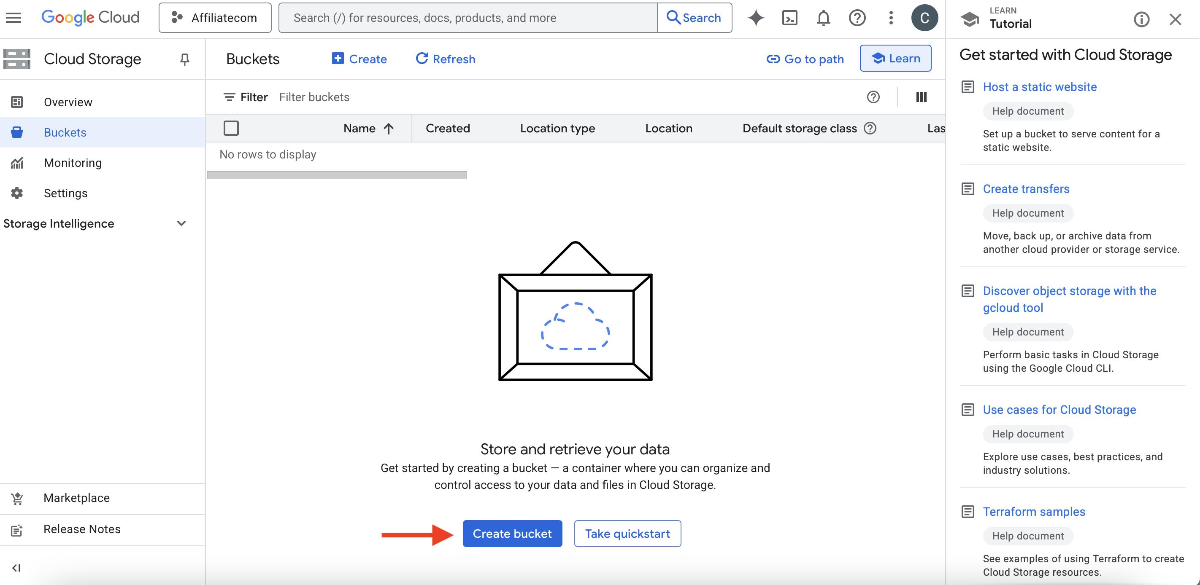Click the Create bucket button
This screenshot has height=585, width=1200.
tap(512, 533)
